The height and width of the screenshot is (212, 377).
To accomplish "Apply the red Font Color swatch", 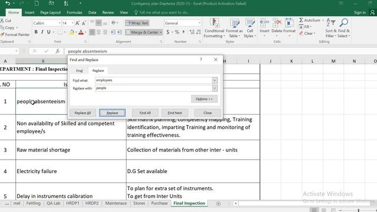I will pos(81,32).
